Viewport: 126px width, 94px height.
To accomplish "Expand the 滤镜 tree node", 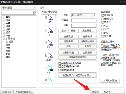I will (4, 30).
